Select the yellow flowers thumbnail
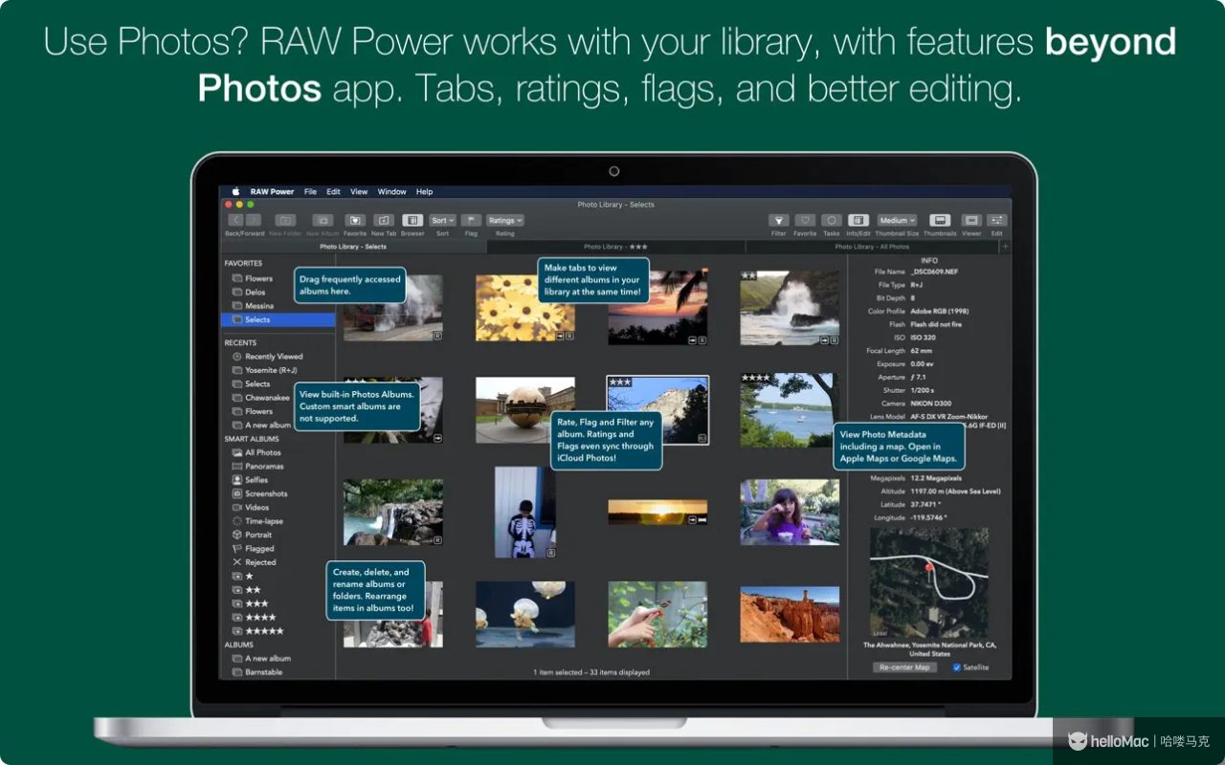Image resolution: width=1225 pixels, height=765 pixels. (x=525, y=308)
